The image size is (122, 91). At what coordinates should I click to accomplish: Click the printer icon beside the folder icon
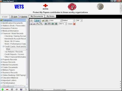click(47, 20)
